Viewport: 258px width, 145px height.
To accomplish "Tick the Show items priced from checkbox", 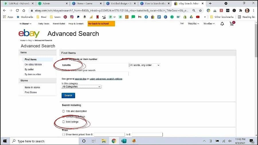I will point(63,134).
